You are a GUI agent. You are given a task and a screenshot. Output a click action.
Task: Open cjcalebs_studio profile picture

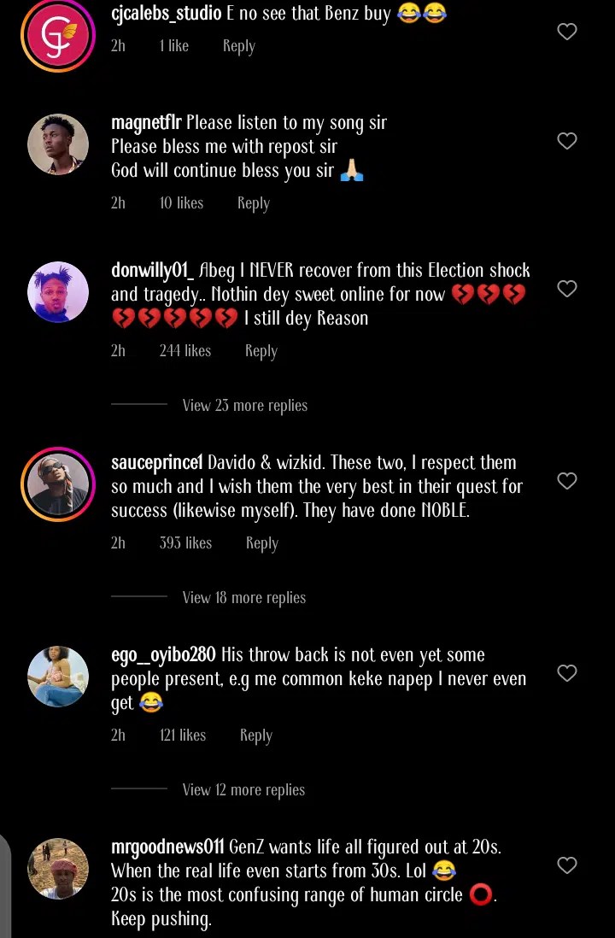coord(58,36)
